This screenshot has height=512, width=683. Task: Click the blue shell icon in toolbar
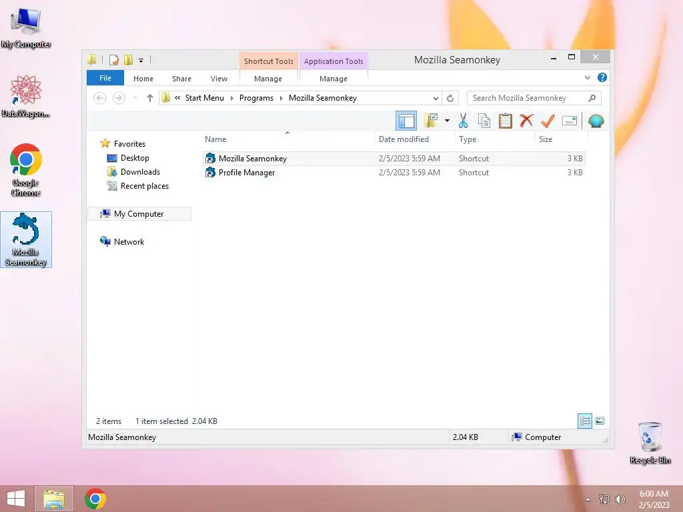tap(596, 121)
